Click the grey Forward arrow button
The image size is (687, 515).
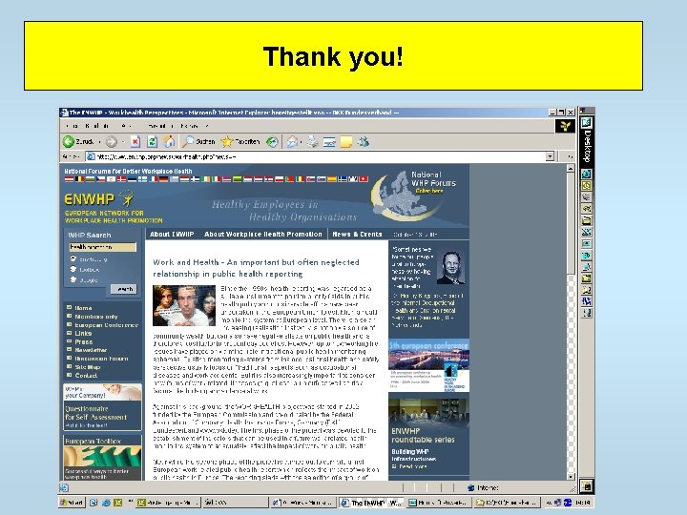(112, 141)
